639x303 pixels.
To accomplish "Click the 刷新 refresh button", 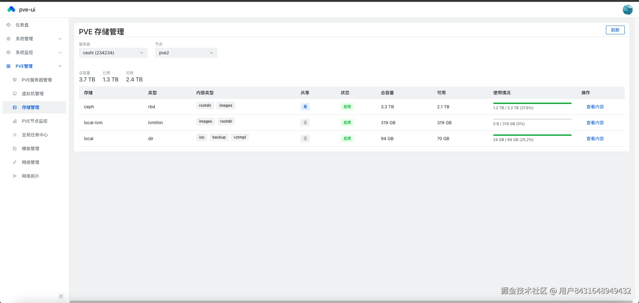I will point(615,30).
